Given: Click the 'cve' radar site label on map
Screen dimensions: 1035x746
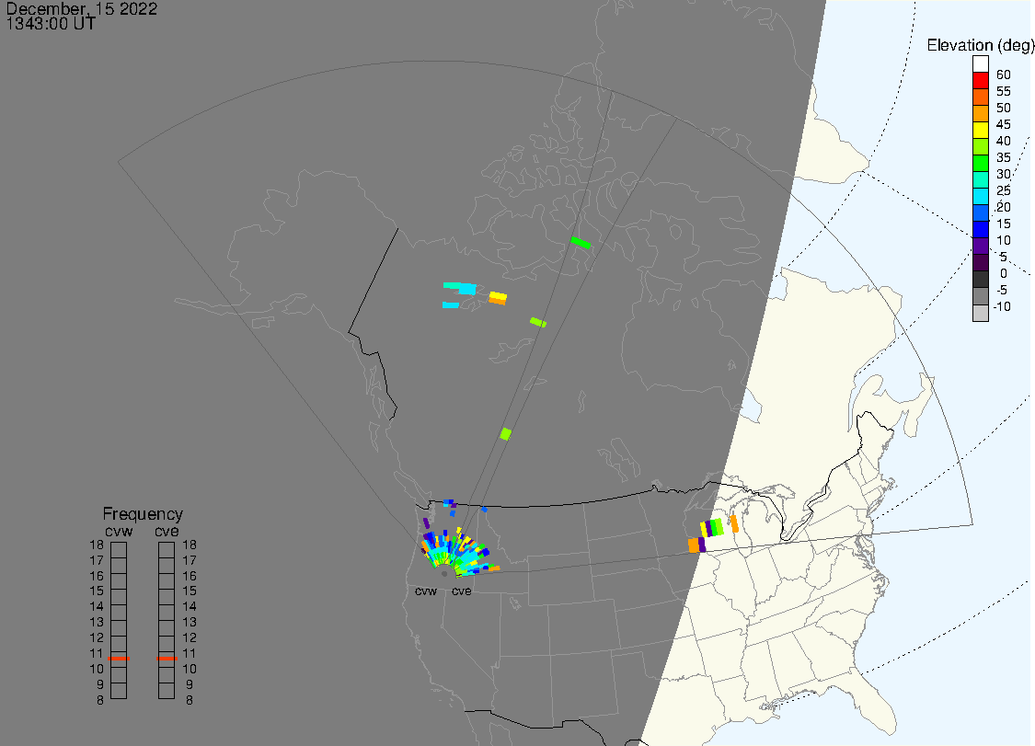Looking at the screenshot, I should click(x=462, y=591).
